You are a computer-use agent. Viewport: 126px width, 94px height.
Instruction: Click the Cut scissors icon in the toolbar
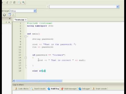pyautogui.click(x=7, y=3)
